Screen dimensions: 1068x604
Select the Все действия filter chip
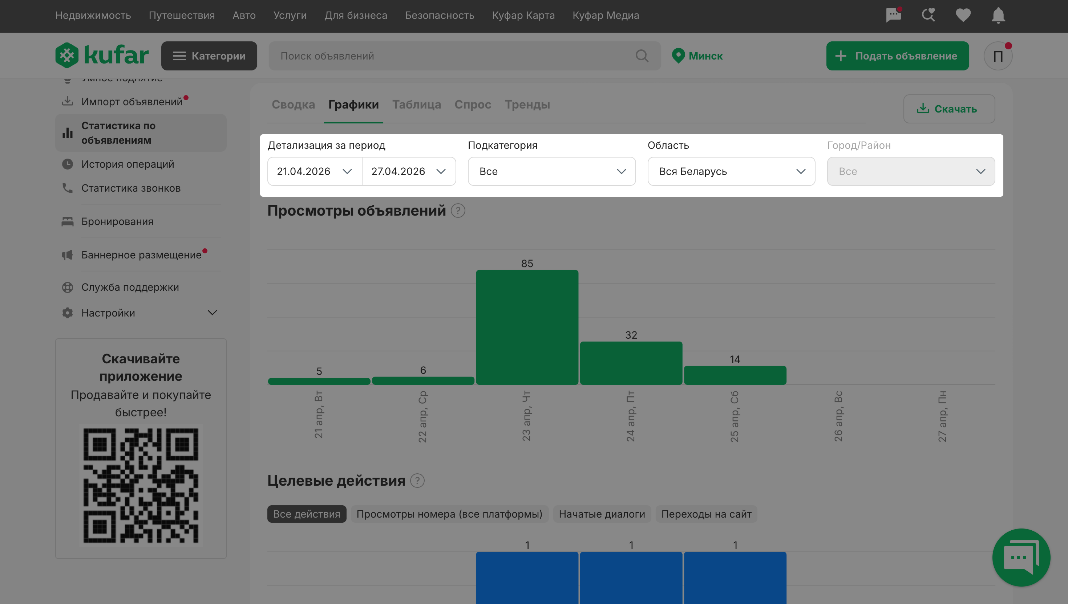[x=307, y=514]
